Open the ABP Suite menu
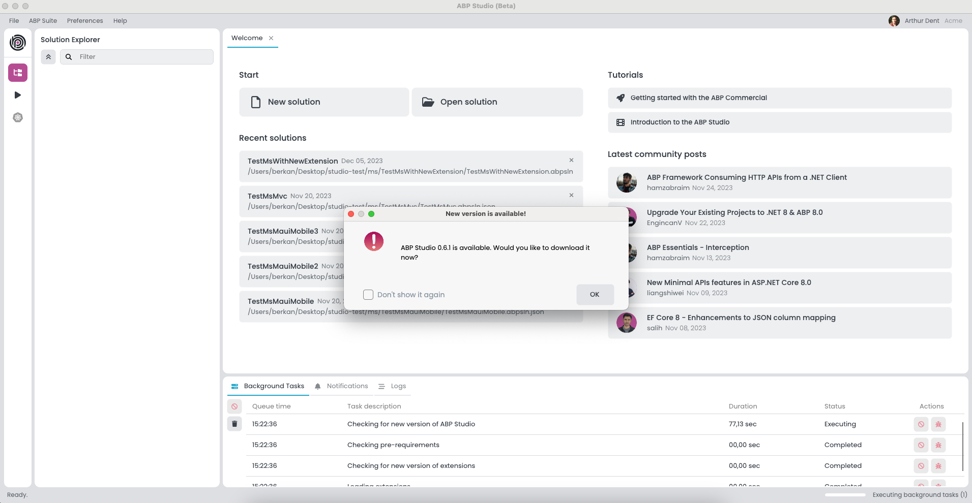The width and height of the screenshot is (972, 503). [43, 21]
